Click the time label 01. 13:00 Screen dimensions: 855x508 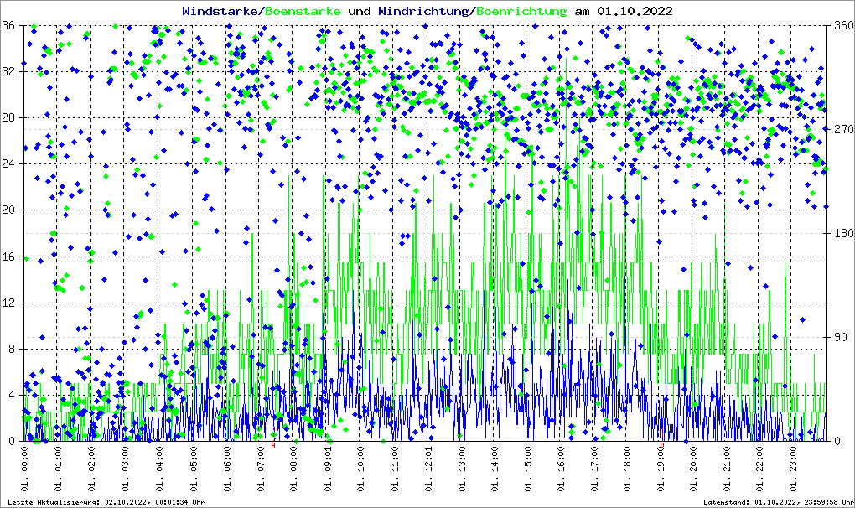tap(462, 469)
